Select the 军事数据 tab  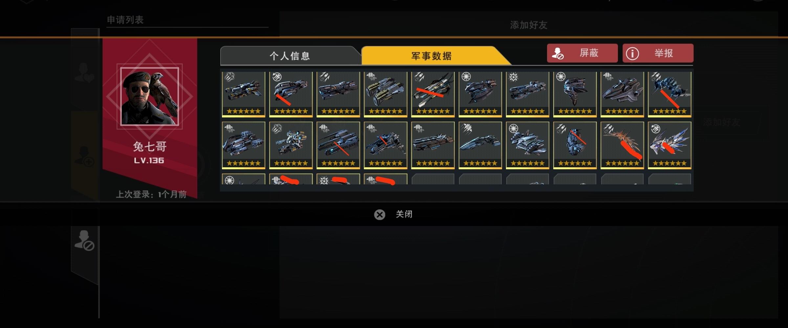(431, 56)
